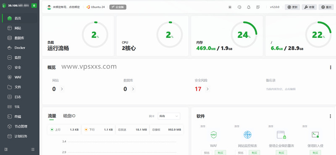The image size is (336, 155).
Task: Click the WAF shield software icon
Action: tap(213, 135)
